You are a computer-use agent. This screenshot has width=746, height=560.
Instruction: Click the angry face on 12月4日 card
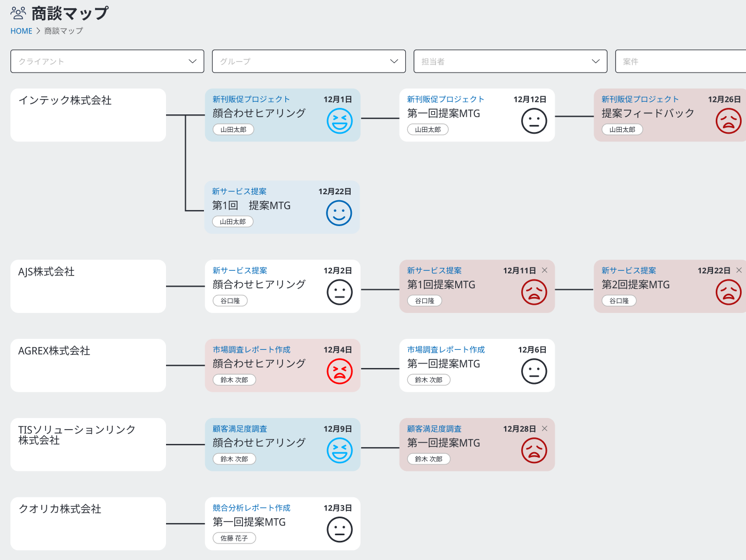(340, 371)
